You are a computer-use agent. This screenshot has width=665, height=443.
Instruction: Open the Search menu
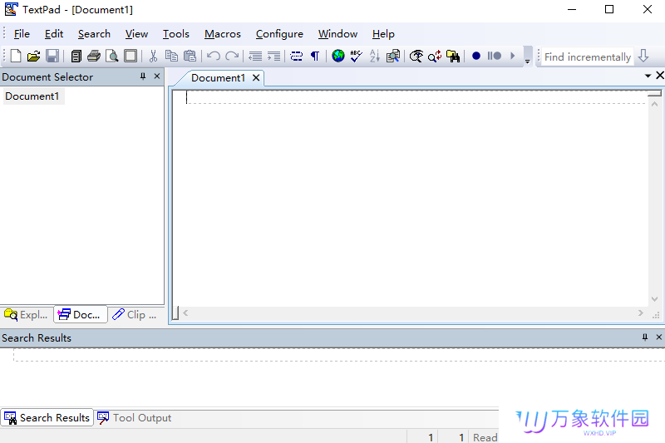pos(94,34)
